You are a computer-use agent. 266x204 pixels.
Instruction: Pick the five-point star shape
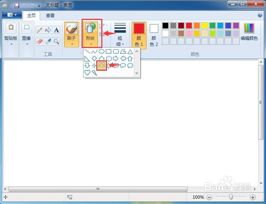[x=102, y=65]
